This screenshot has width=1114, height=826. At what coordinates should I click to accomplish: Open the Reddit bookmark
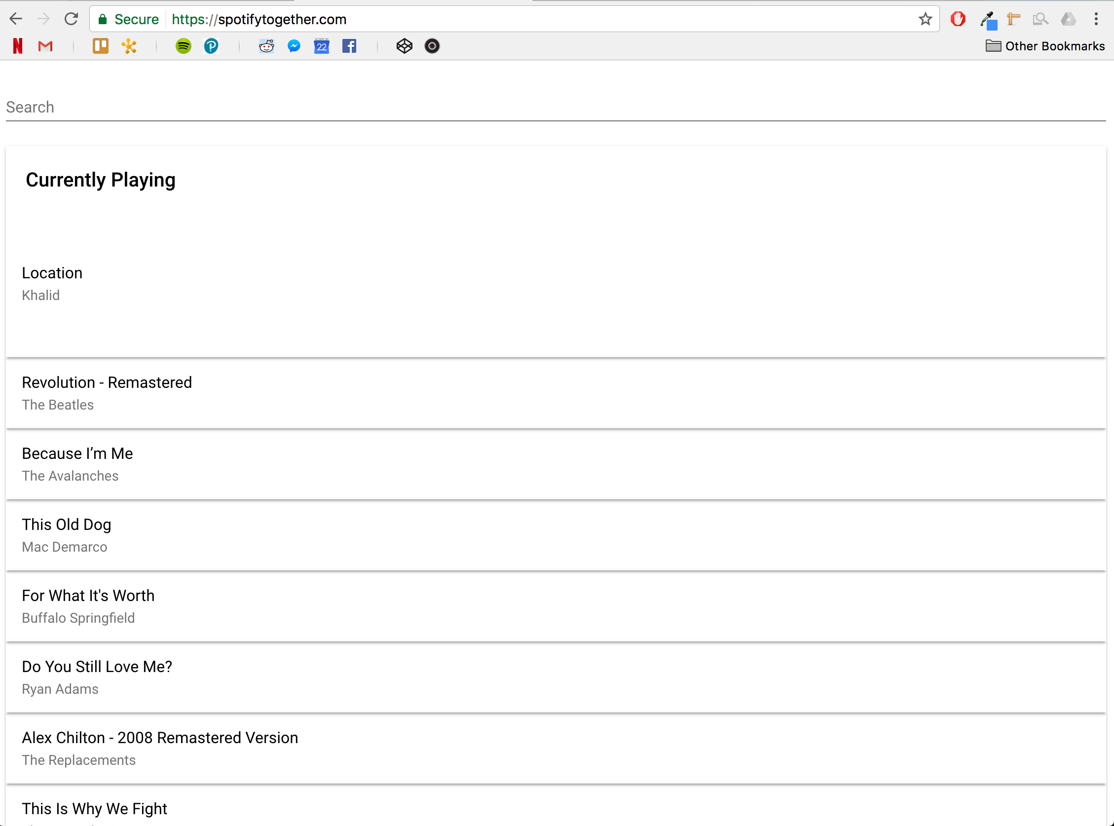click(x=266, y=46)
